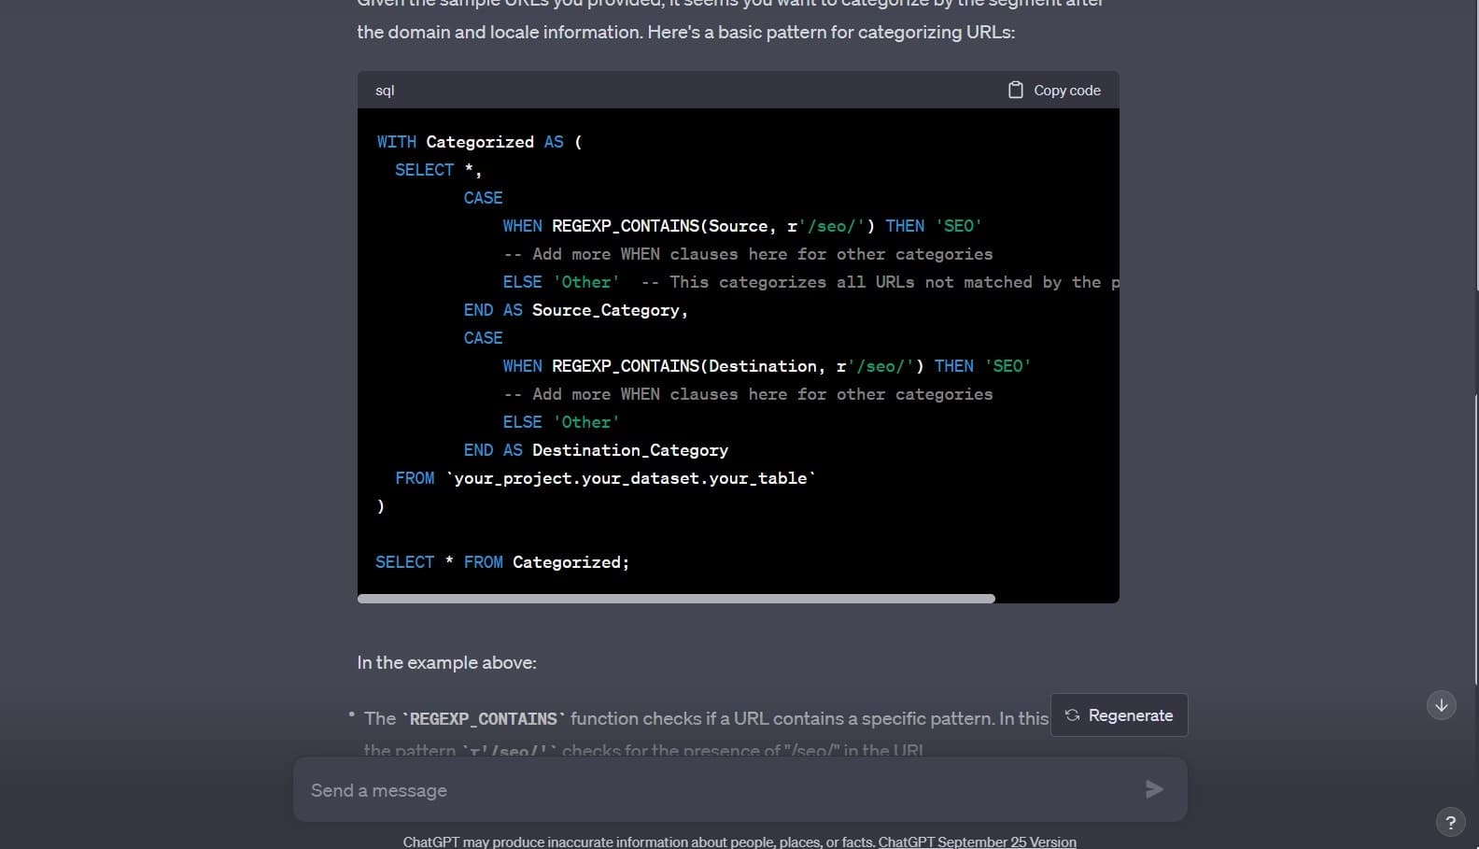Click the "In the example above:" text
Image resolution: width=1479 pixels, height=849 pixels.
(446, 662)
